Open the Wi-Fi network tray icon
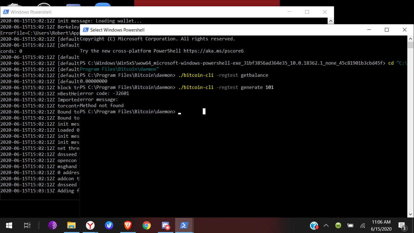 point(362,225)
